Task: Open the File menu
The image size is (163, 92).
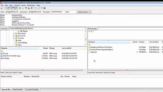Action: 2,5
